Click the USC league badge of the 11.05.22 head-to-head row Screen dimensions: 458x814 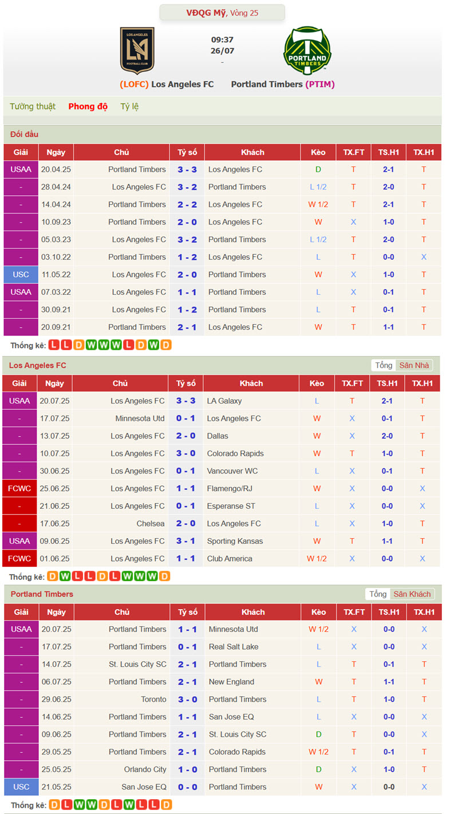(x=21, y=275)
